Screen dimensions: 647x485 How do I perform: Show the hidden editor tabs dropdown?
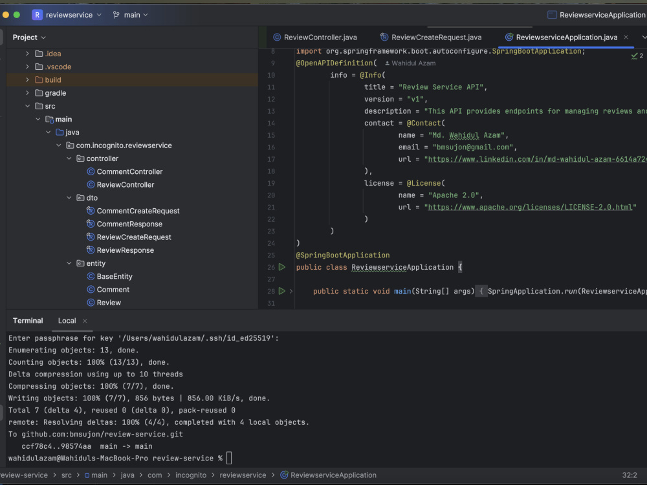[x=644, y=37]
